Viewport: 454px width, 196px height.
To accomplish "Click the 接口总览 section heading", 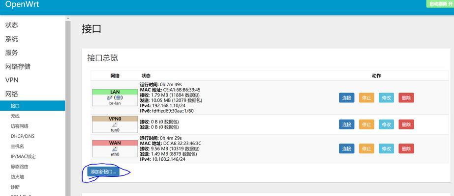I will [102, 58].
